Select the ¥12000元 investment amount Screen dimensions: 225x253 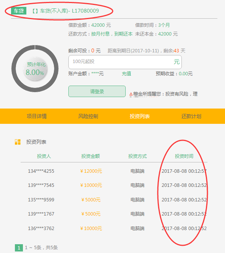(x=91, y=171)
